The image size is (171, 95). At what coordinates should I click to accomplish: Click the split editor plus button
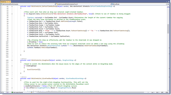click(168, 4)
